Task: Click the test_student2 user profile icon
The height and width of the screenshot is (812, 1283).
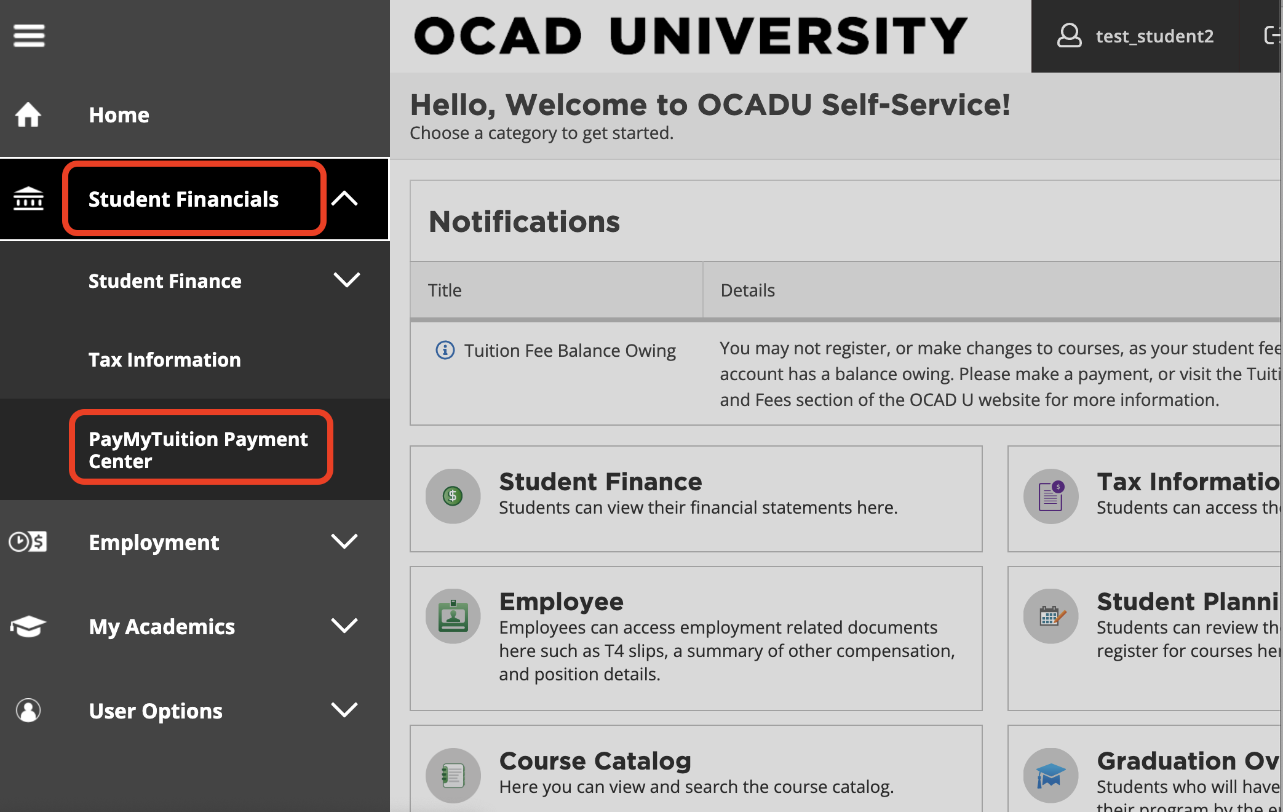Action: 1070,36
